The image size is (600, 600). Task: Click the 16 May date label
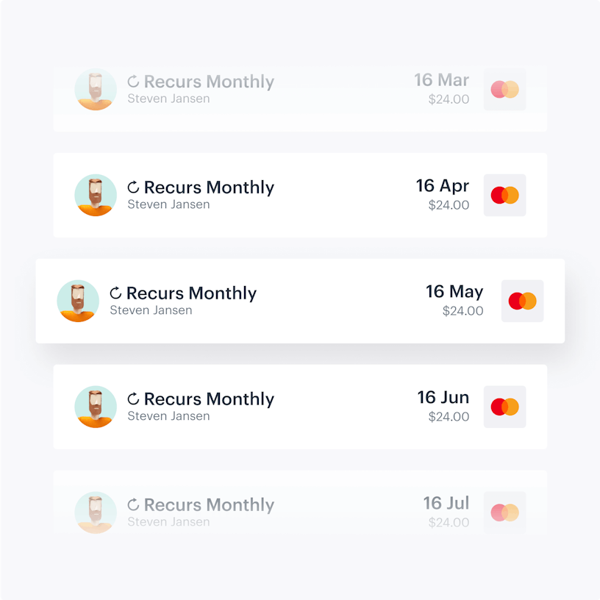(x=454, y=291)
